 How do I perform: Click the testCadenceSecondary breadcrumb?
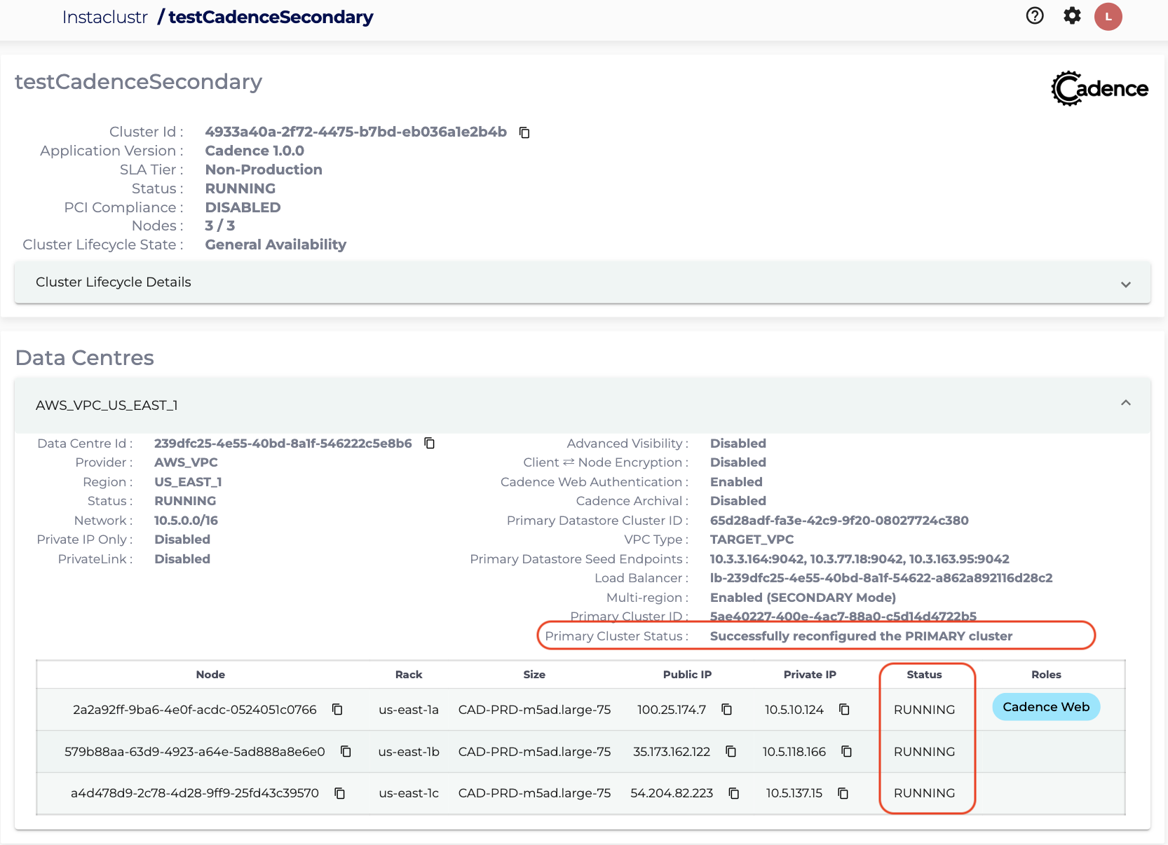[x=271, y=18]
